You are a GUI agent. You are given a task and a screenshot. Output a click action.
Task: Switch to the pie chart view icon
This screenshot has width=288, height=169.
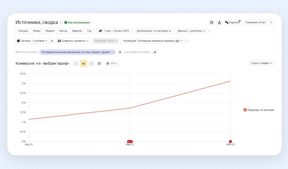click(x=76, y=63)
